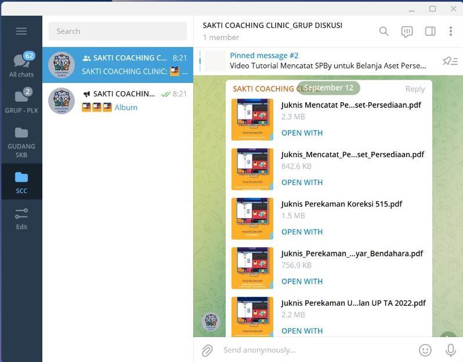Show the pinned messages list icon
Screen dimensions: 463x362
click(x=450, y=61)
